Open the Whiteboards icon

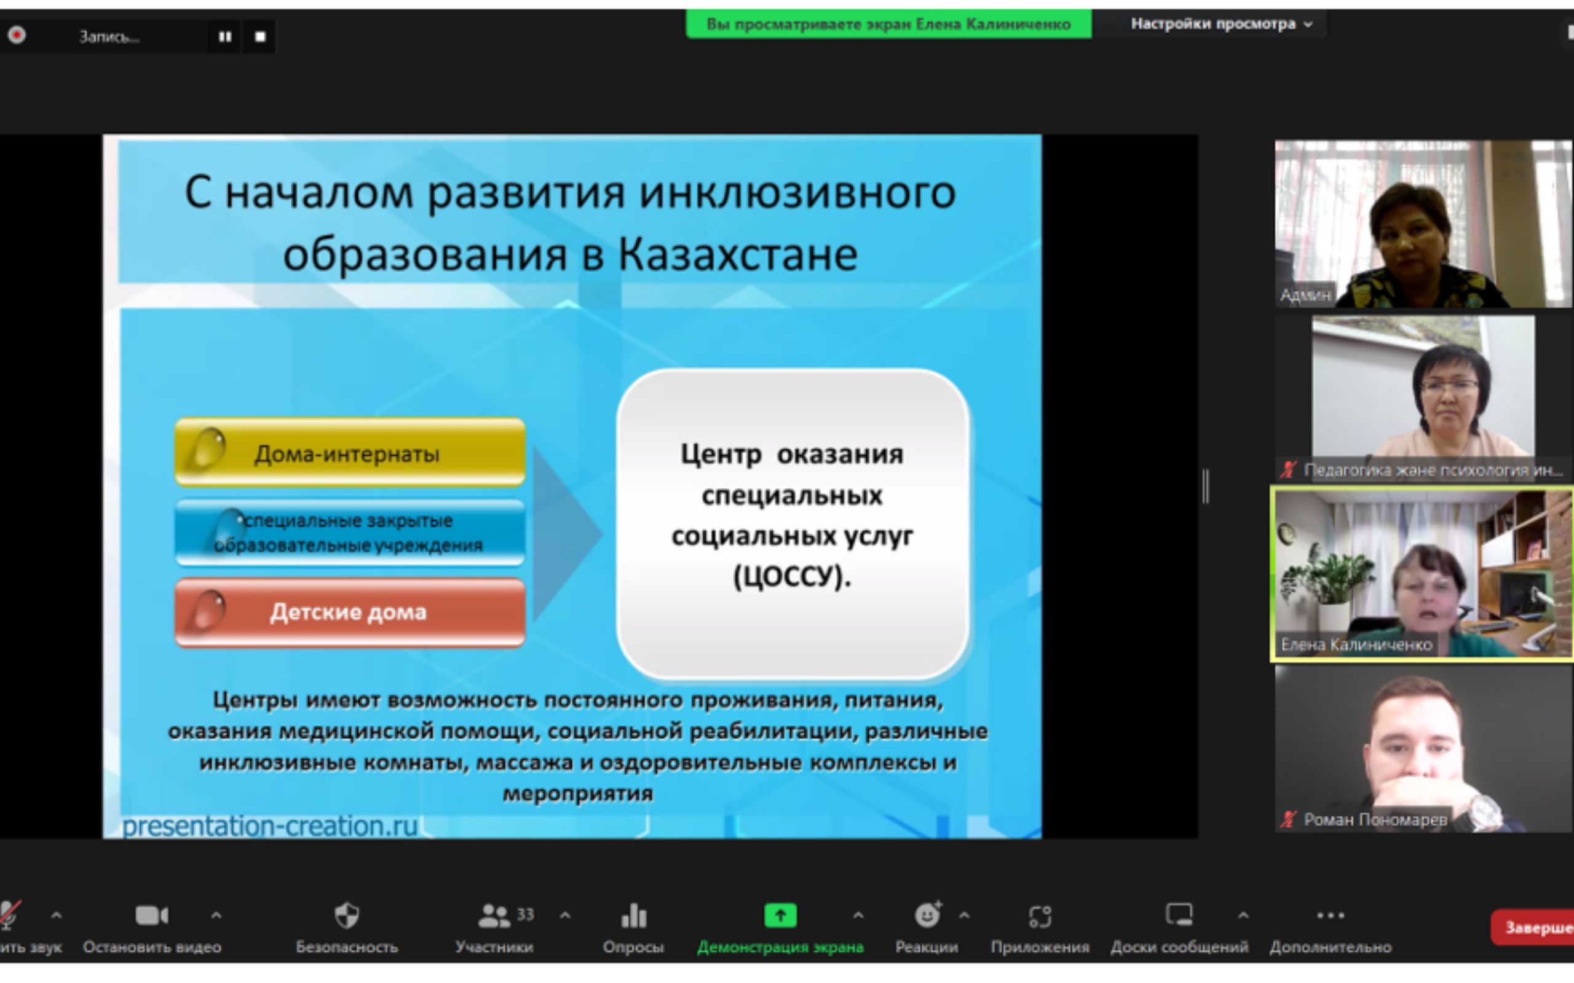1179,915
